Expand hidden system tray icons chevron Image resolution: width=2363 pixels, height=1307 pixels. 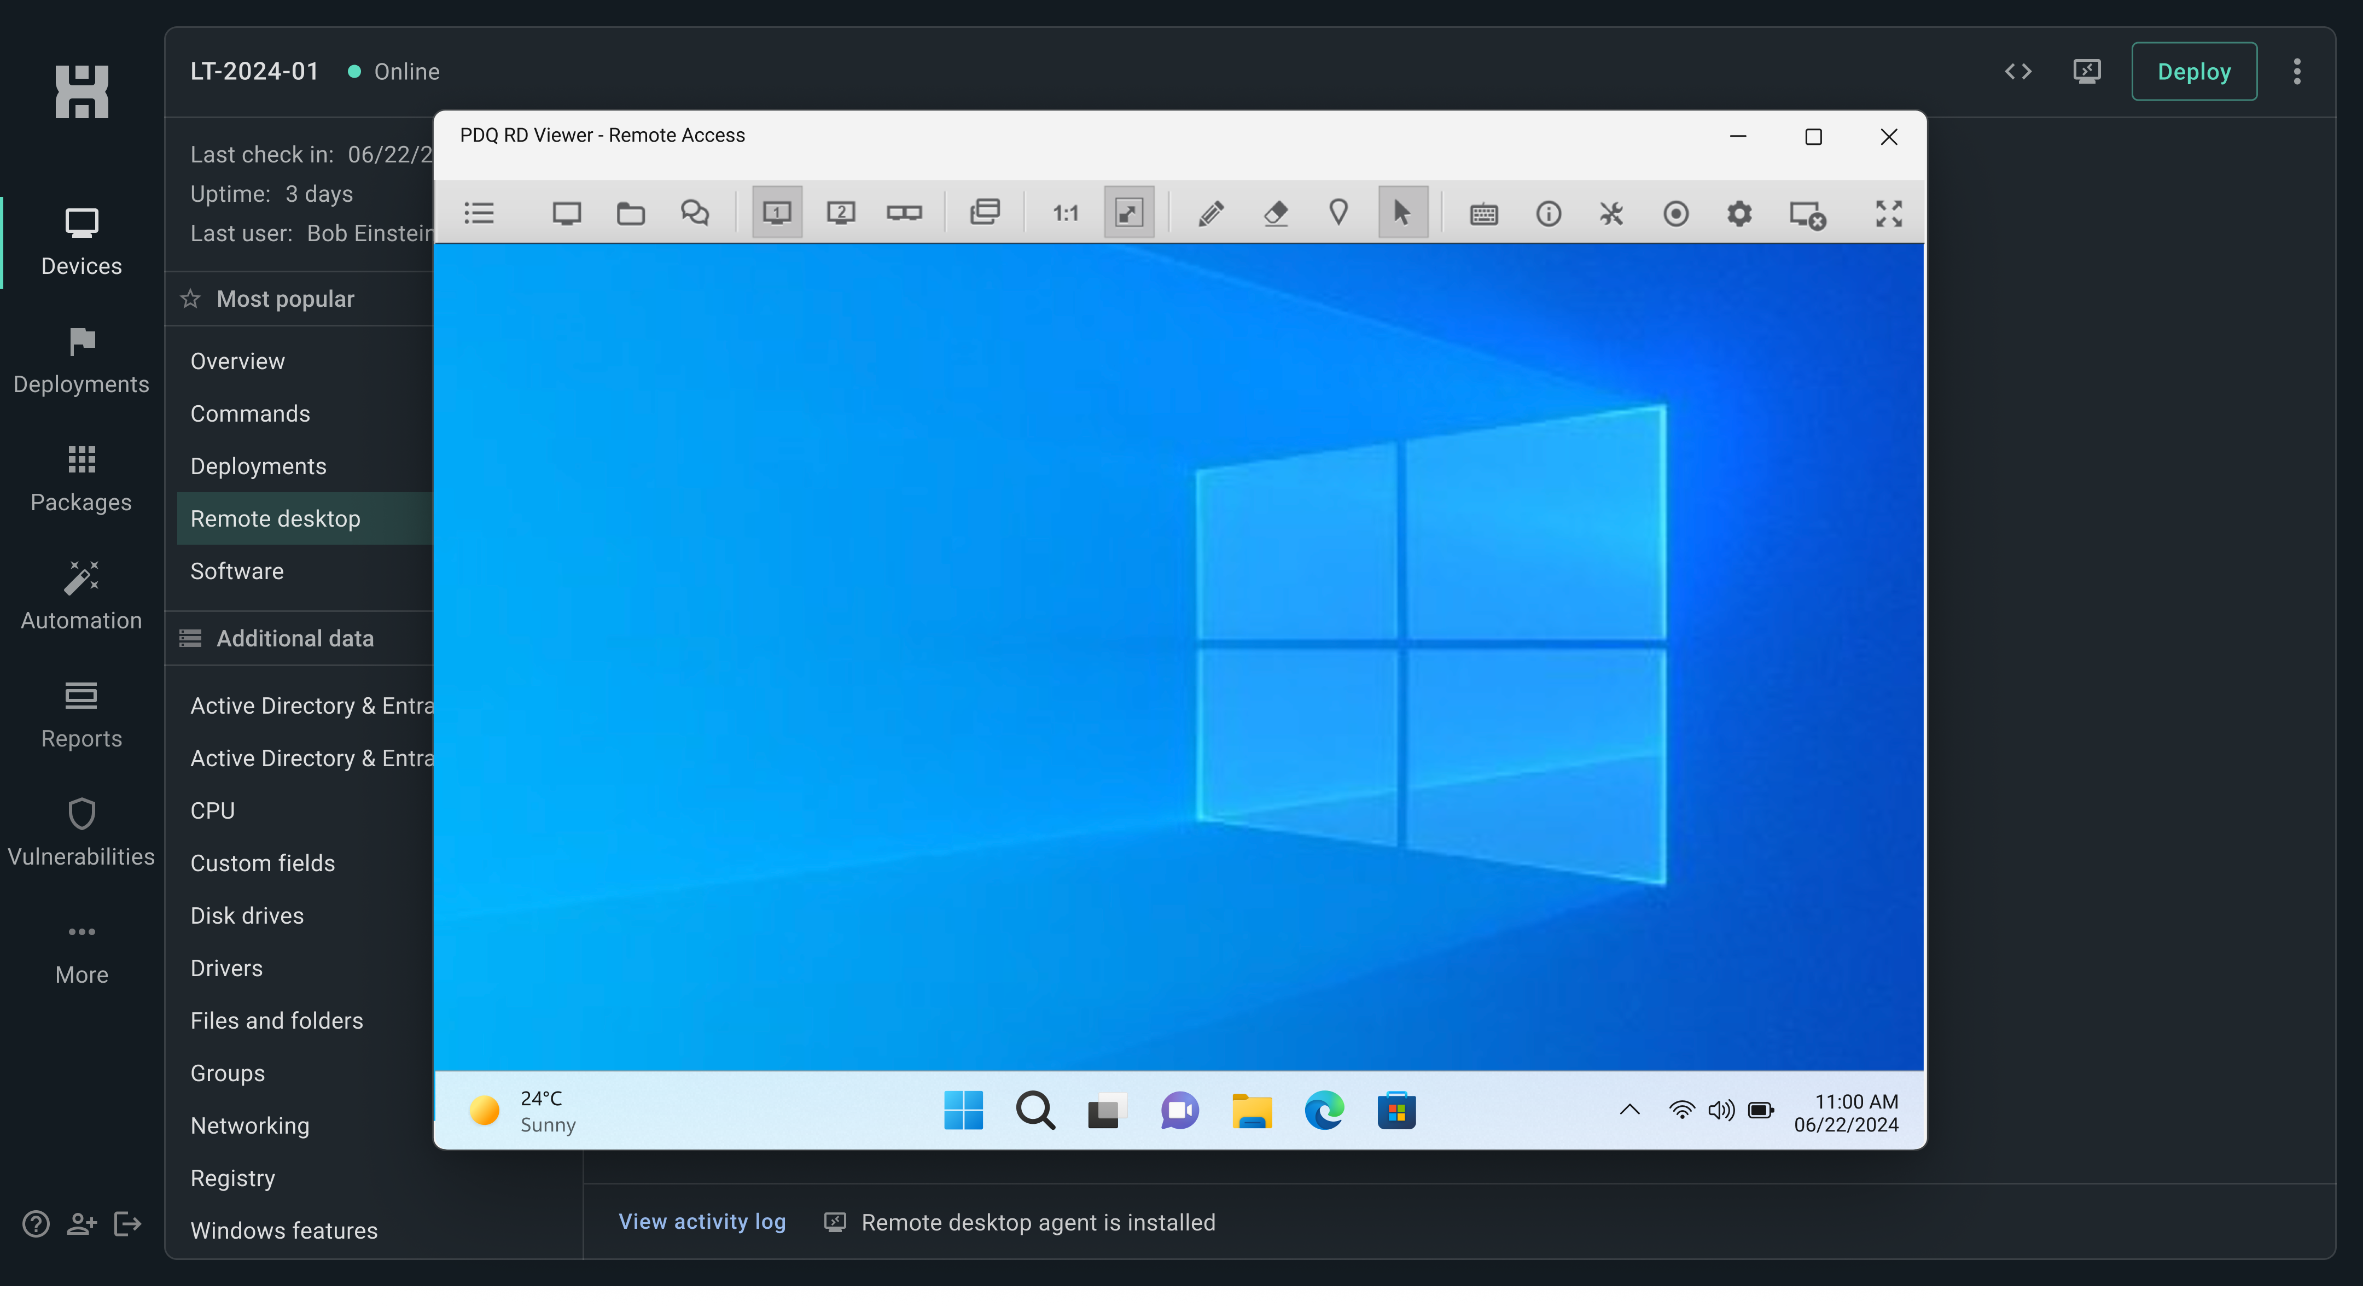pyautogui.click(x=1629, y=1111)
